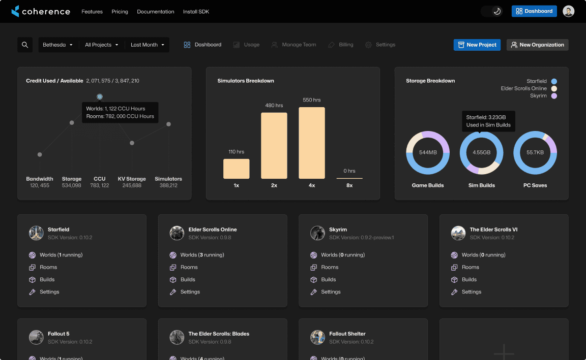Click the New Organization button

[x=537, y=45]
